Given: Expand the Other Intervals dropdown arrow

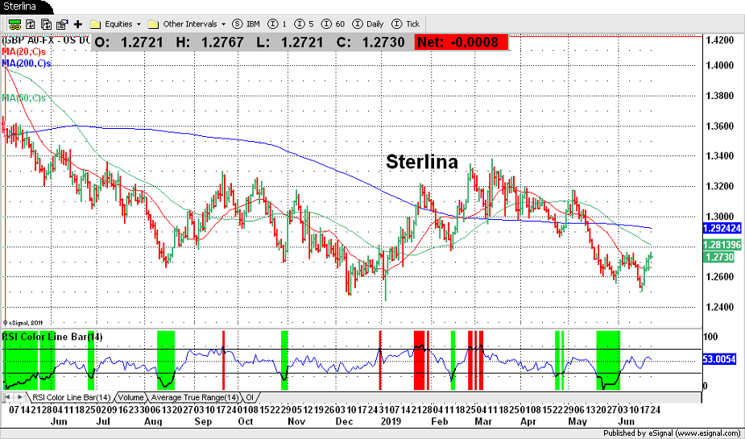Looking at the screenshot, I should (x=223, y=24).
